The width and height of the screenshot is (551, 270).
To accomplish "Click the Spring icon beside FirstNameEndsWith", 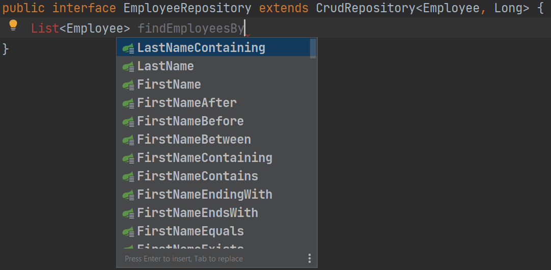I will point(128,213).
